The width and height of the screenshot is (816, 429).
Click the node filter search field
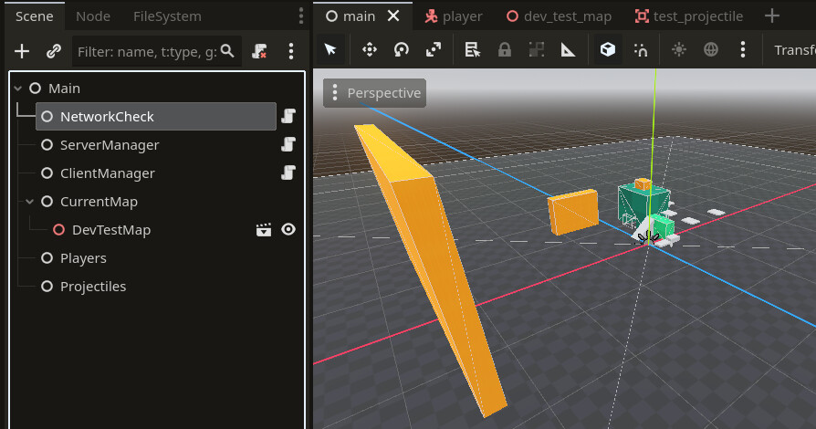156,51
